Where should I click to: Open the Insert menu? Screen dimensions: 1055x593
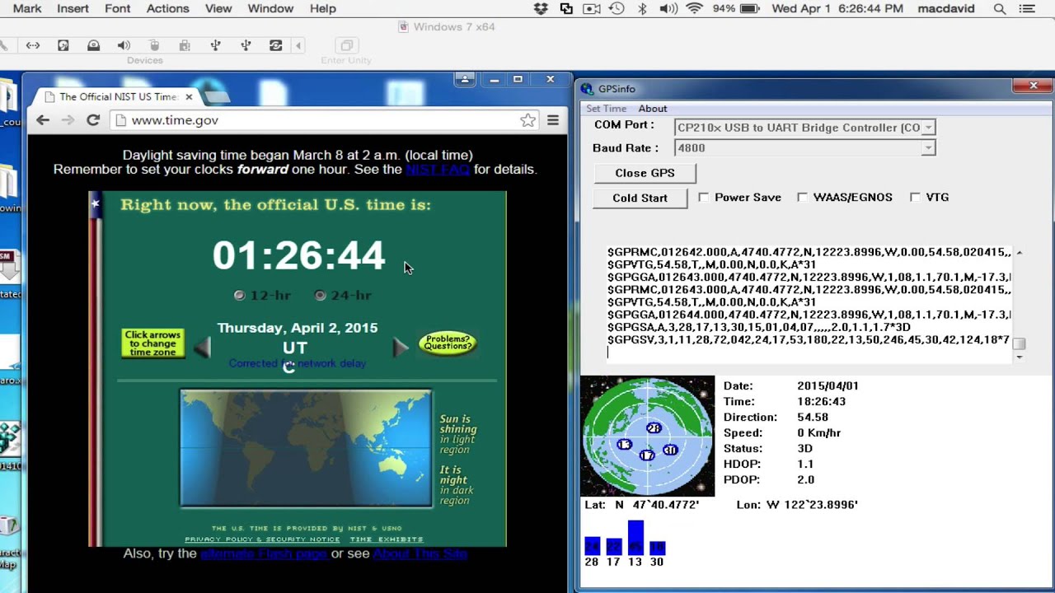pos(73,8)
